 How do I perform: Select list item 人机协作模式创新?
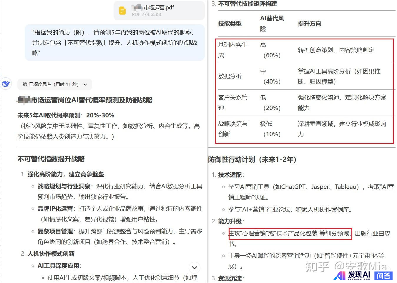[51, 254]
